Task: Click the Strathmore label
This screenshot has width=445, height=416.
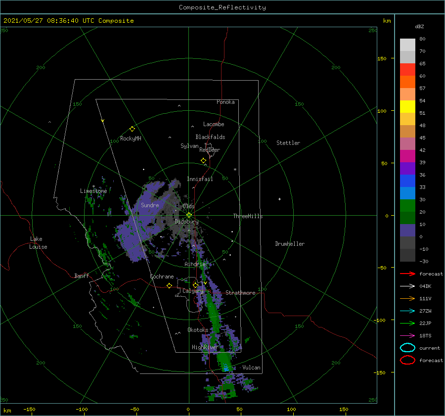Action: [240, 293]
